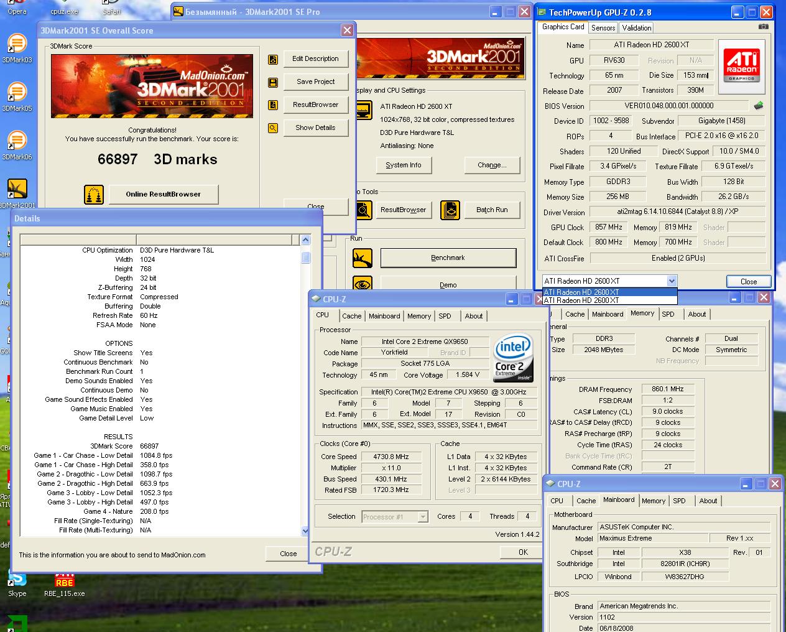This screenshot has width=786, height=632.
Task: Click the Show Details magnifier icon
Action: point(272,128)
